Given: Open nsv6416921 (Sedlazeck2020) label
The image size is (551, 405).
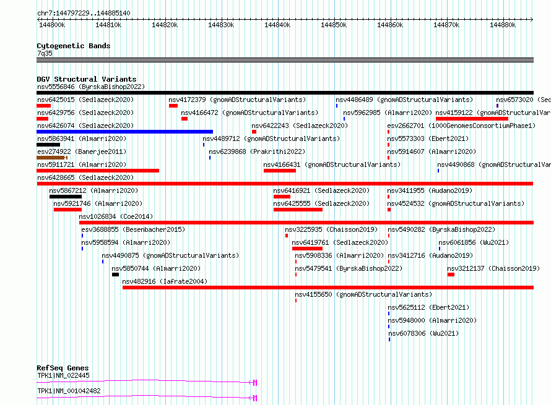Looking at the screenshot, I should [321, 190].
